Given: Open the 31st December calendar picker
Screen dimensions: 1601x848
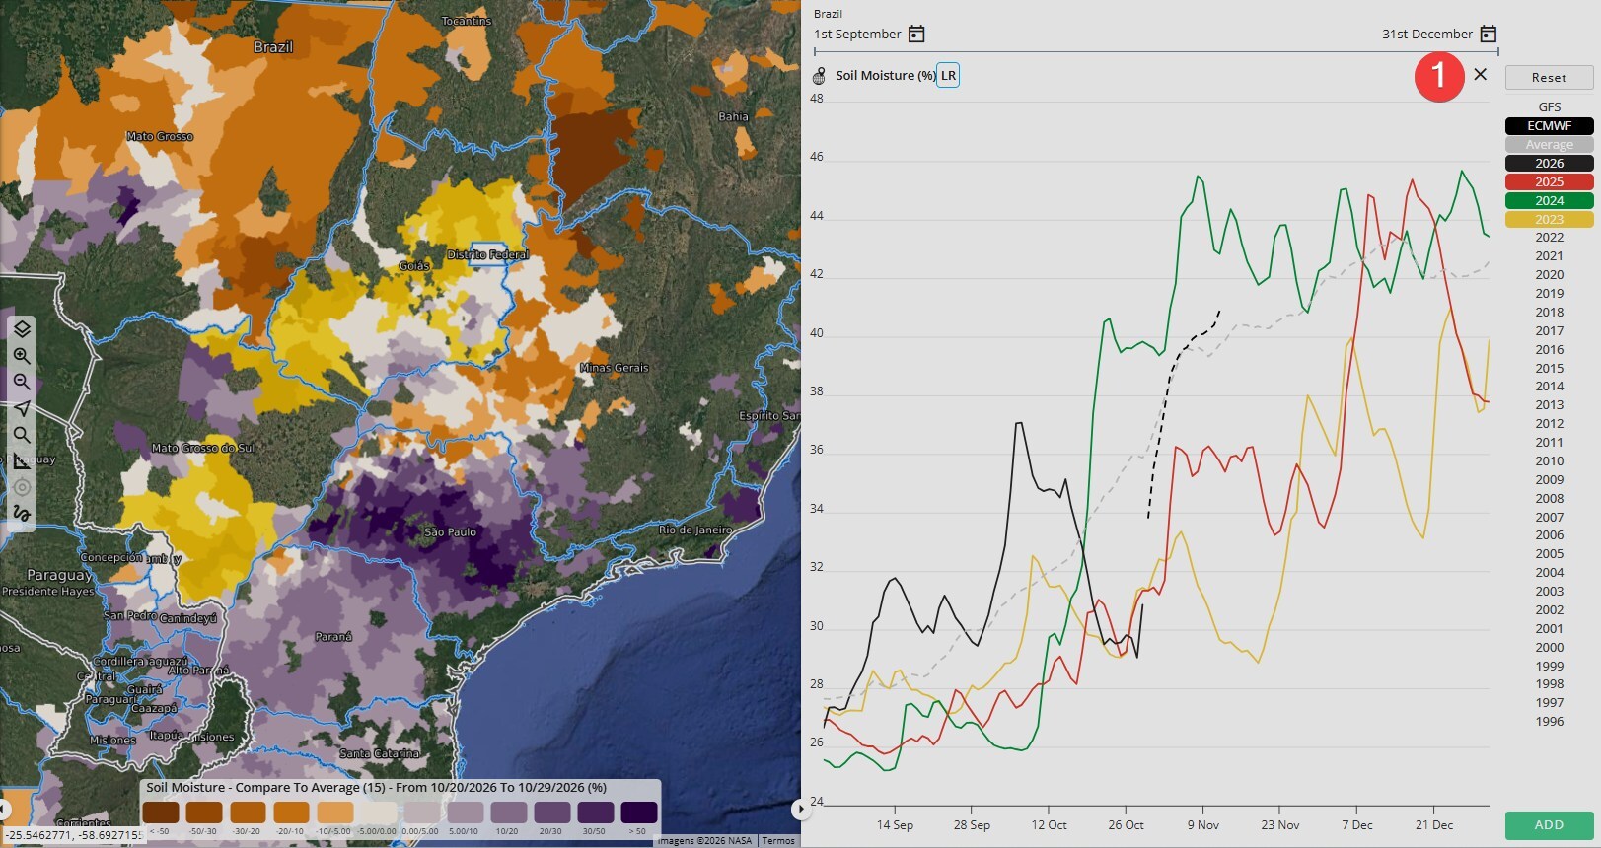Looking at the screenshot, I should (1489, 34).
